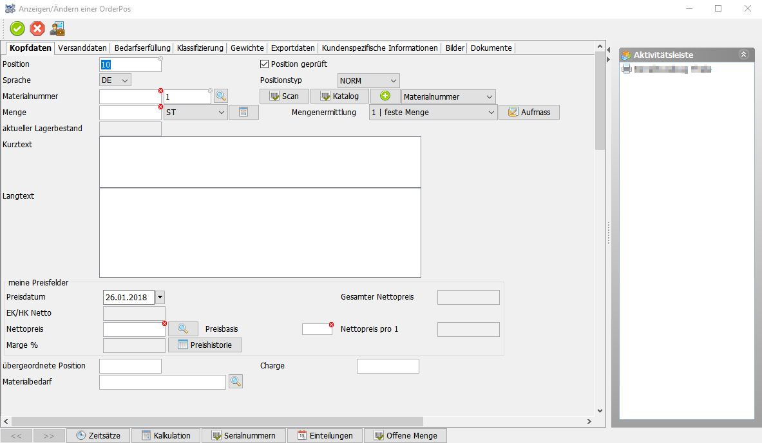Click the Preishistorie button
The image size is (762, 443).
pos(205,345)
